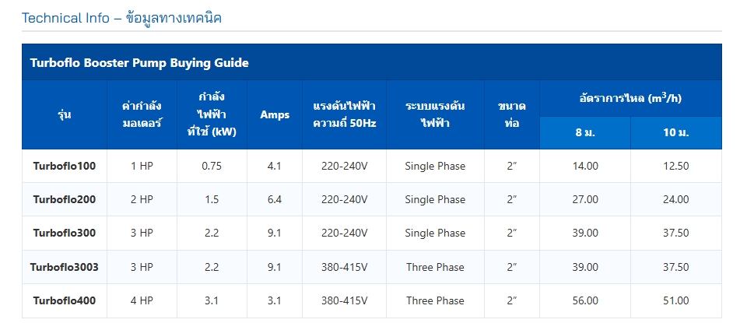Viewport: 740px width, 323px height.
Task: Click 380-415V cell in Turboflo400 row
Action: click(345, 300)
